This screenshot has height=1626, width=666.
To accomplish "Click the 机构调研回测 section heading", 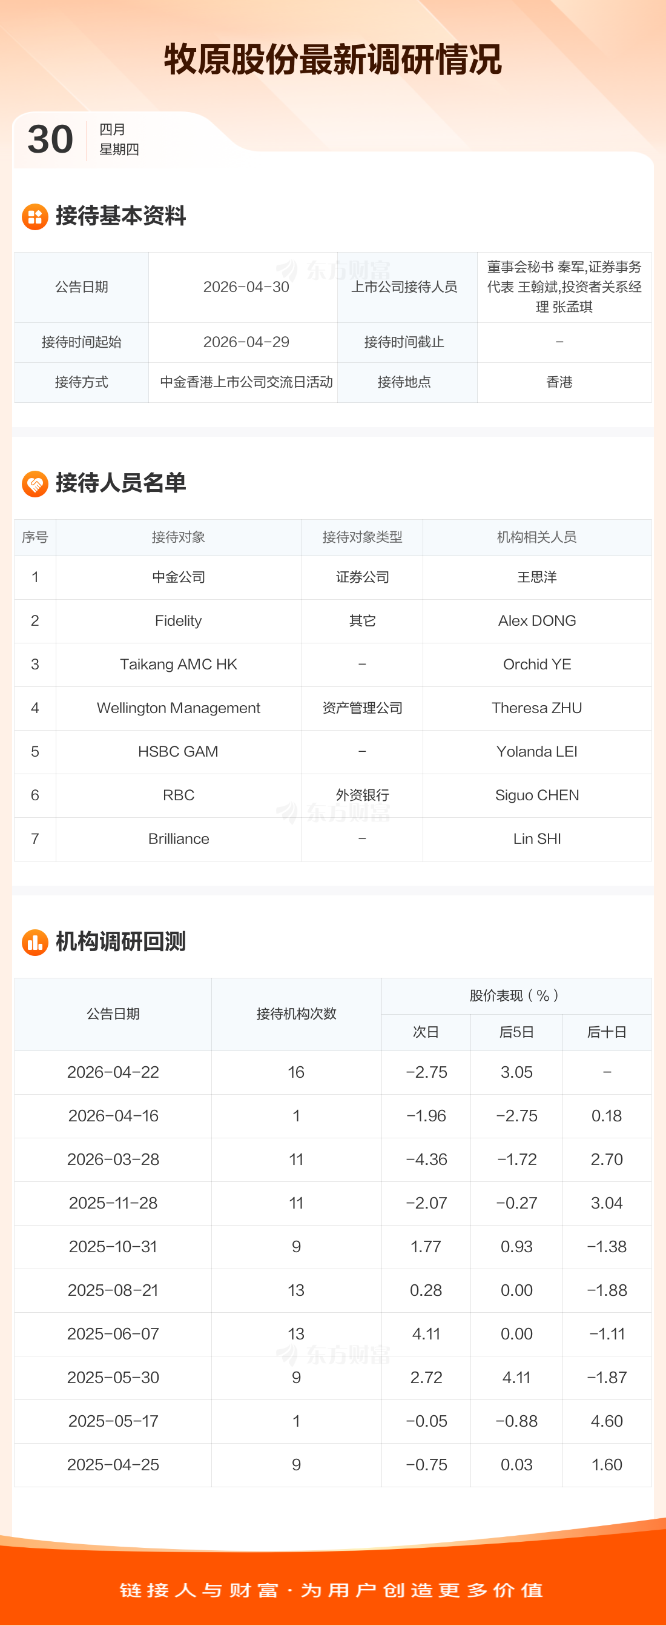I will (x=120, y=942).
